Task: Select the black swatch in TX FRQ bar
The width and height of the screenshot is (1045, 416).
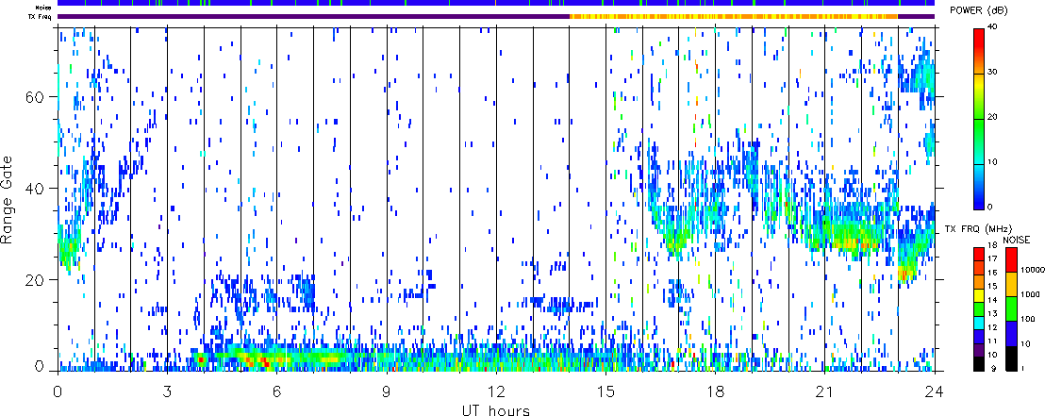Action: pos(979,364)
